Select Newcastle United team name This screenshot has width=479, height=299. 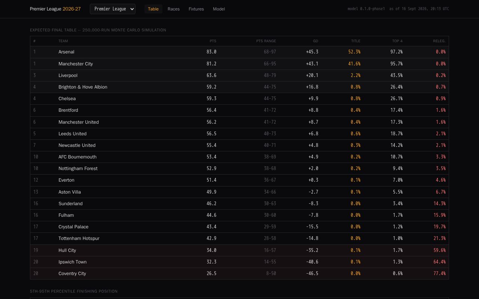[x=77, y=145]
